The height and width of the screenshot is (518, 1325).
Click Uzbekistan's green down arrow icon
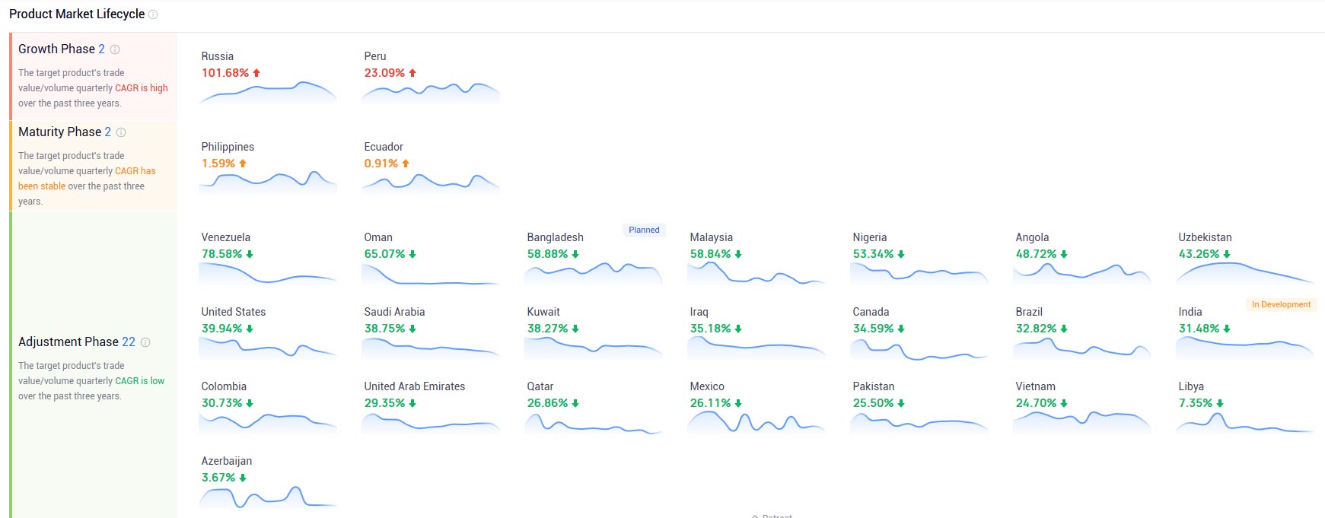pos(1227,254)
